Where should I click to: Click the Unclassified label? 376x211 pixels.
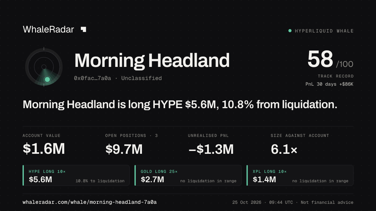coord(141,78)
